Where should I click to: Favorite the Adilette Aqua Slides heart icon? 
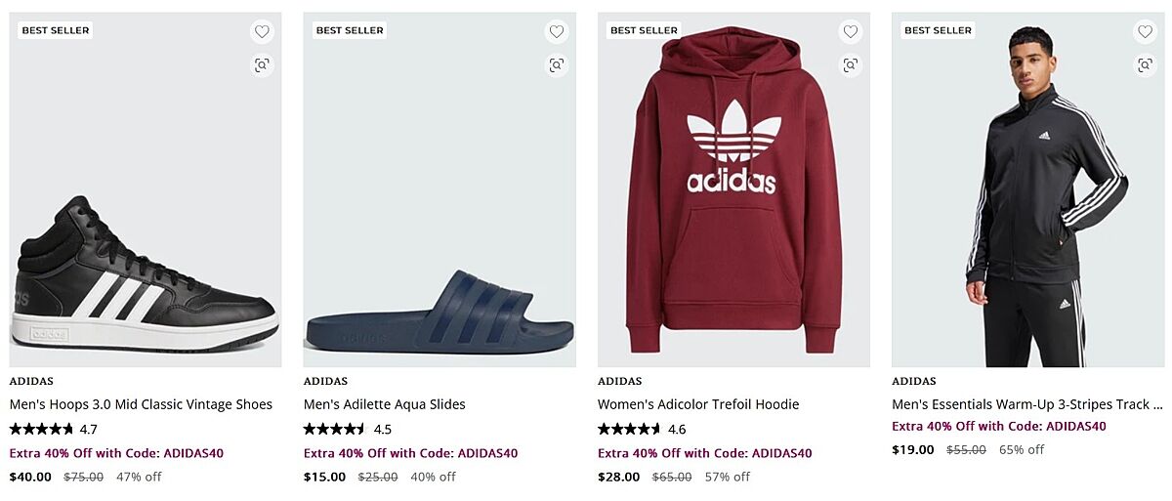556,31
